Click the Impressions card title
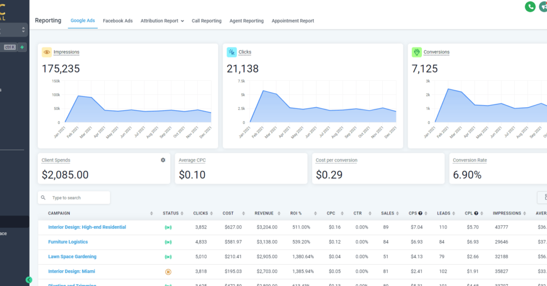This screenshot has height=286, width=547. [66, 52]
